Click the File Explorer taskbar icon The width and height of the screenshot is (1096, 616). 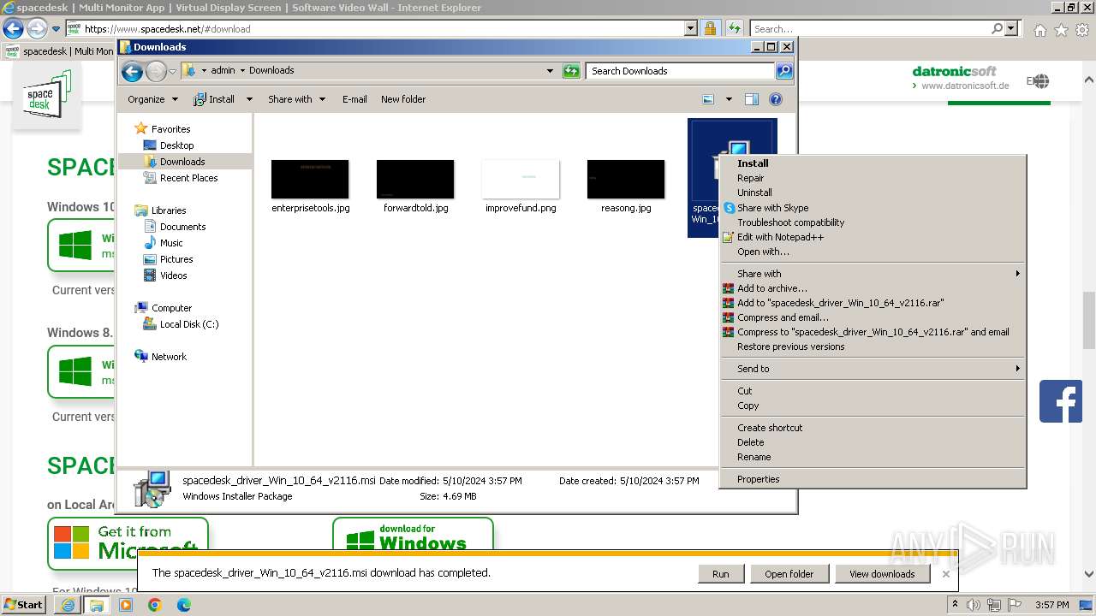tap(97, 605)
